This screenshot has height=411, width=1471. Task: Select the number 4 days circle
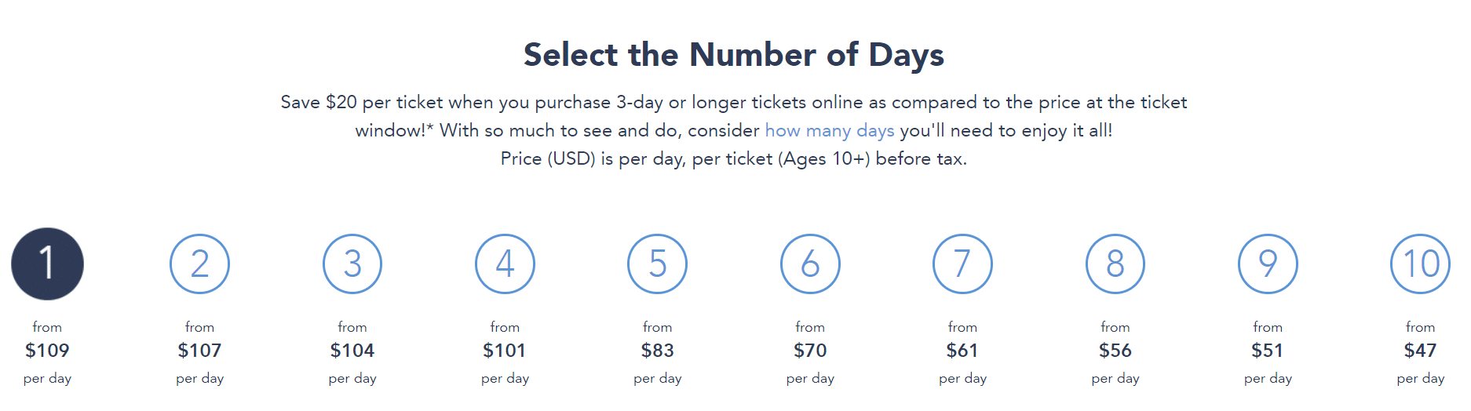(x=505, y=264)
